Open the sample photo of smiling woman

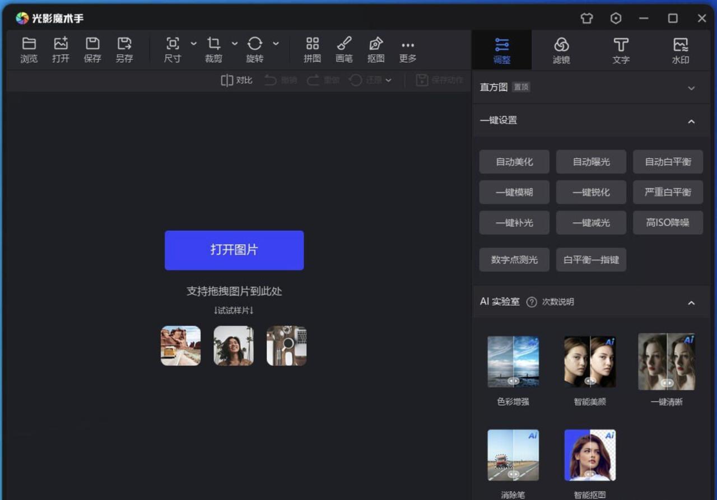[x=234, y=345]
